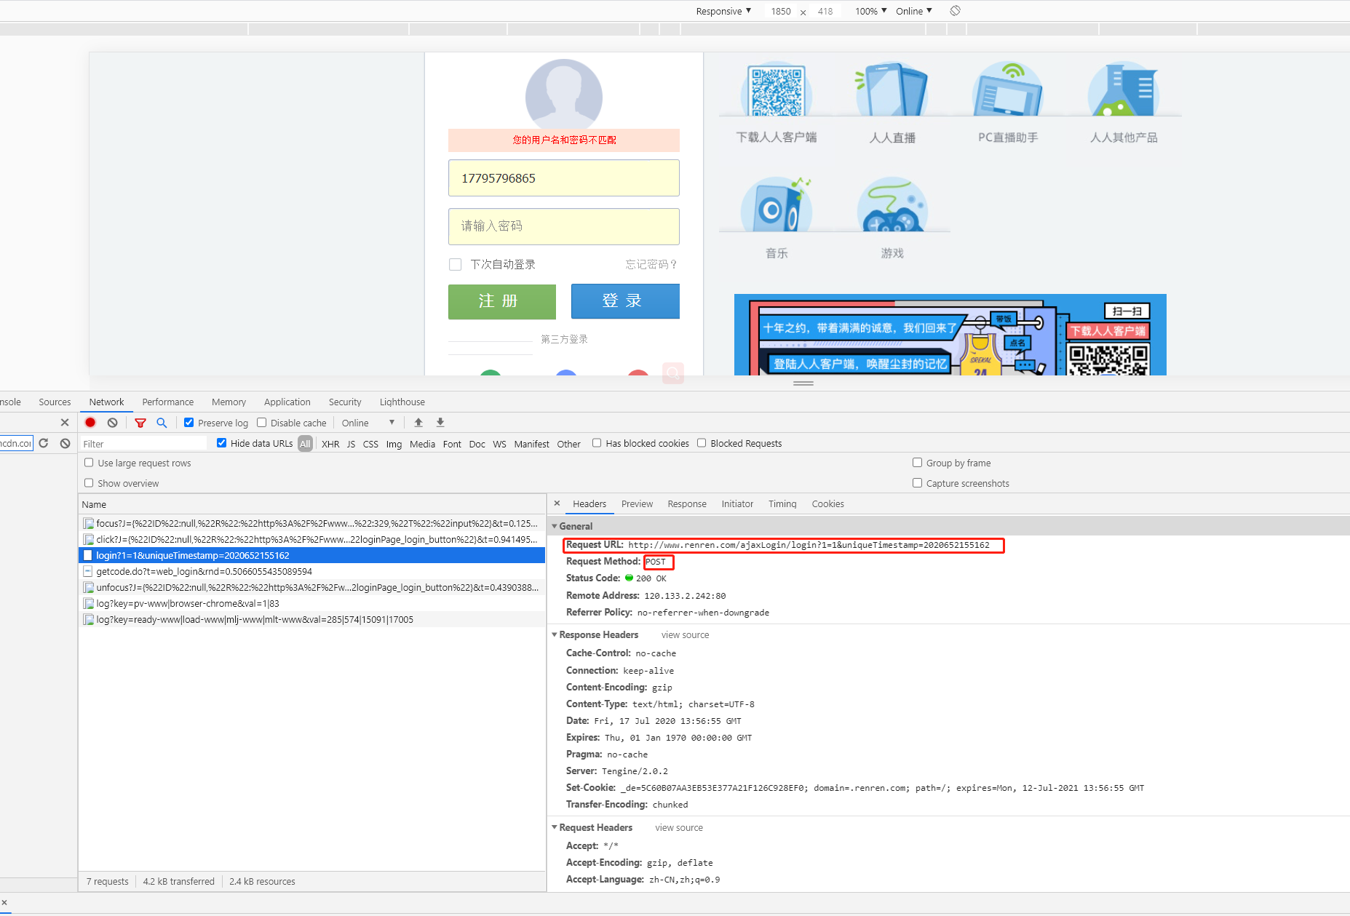Open the games controller icon

892,205
